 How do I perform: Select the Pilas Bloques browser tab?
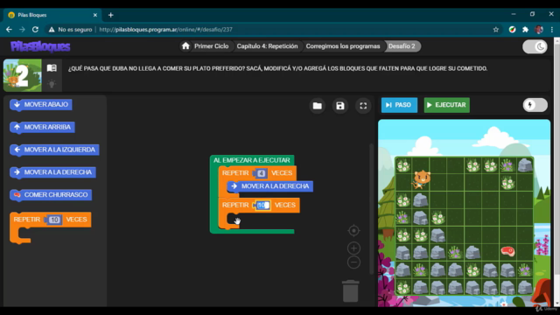coord(52,15)
